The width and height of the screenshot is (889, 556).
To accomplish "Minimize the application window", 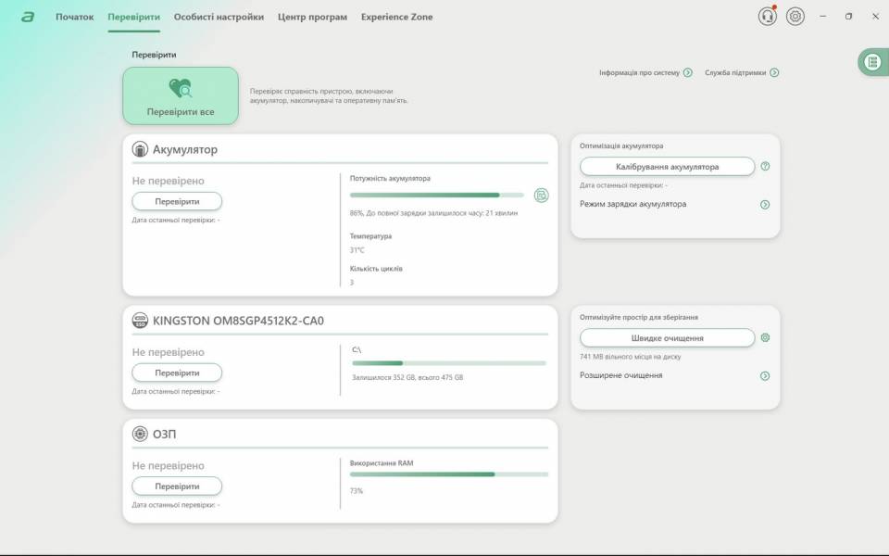I will 822,17.
